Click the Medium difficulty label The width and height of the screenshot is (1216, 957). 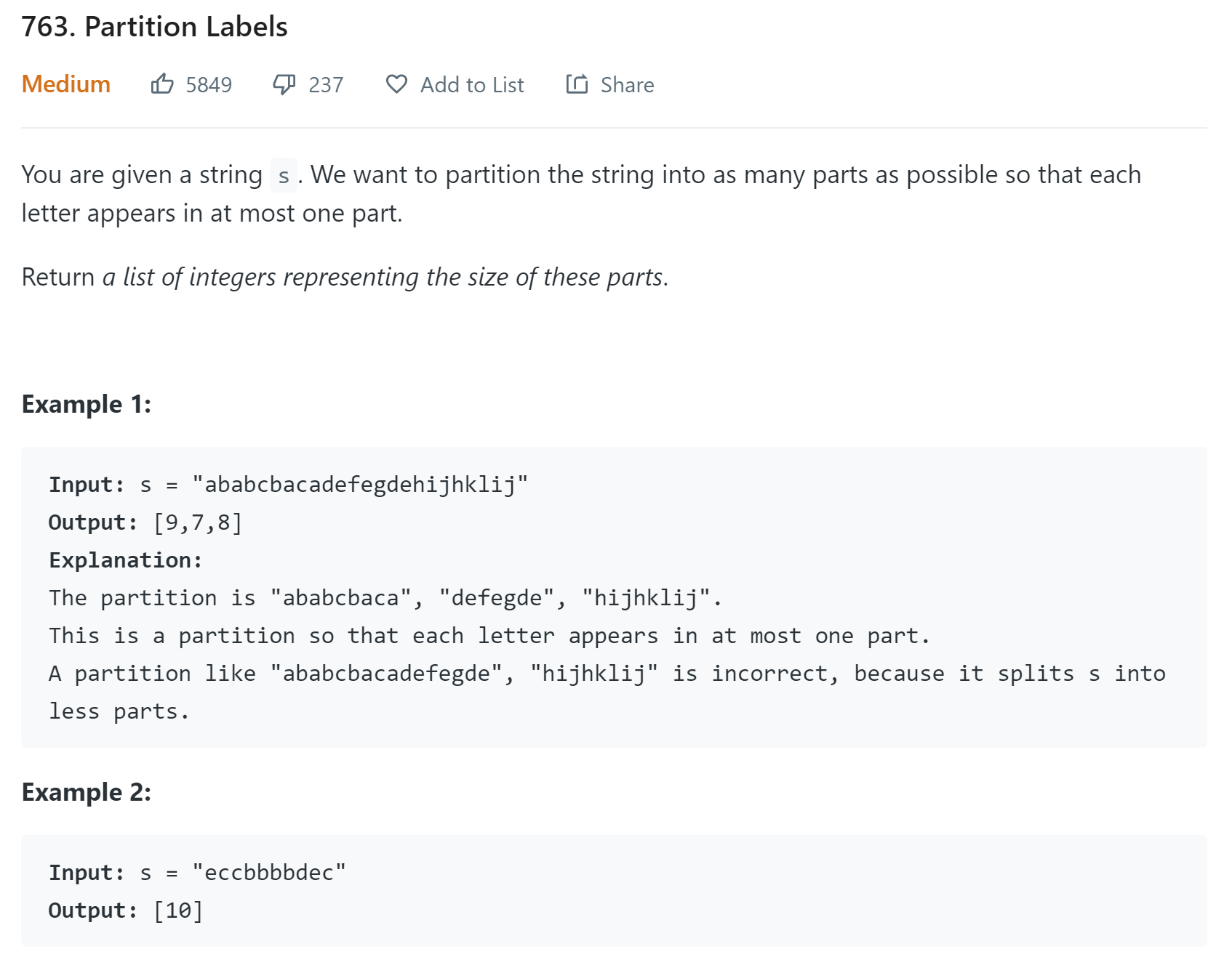point(66,84)
